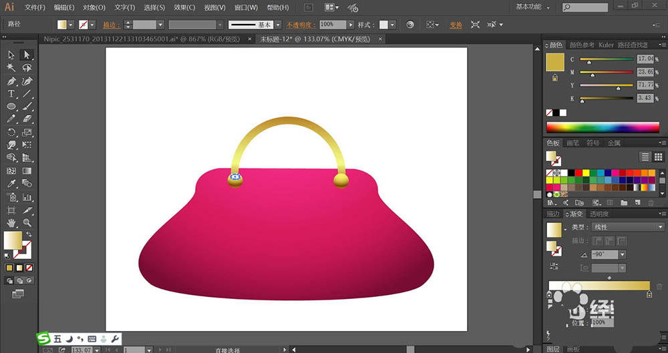Screen dimensions: 668x353
Task: Select the Direct Selection tool
Action: [x=27, y=55]
